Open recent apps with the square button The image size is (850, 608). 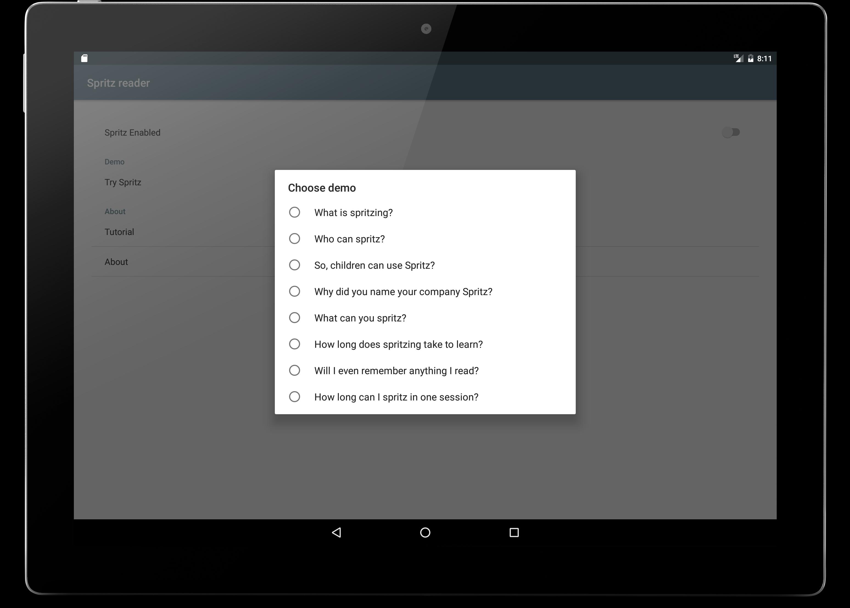(514, 532)
